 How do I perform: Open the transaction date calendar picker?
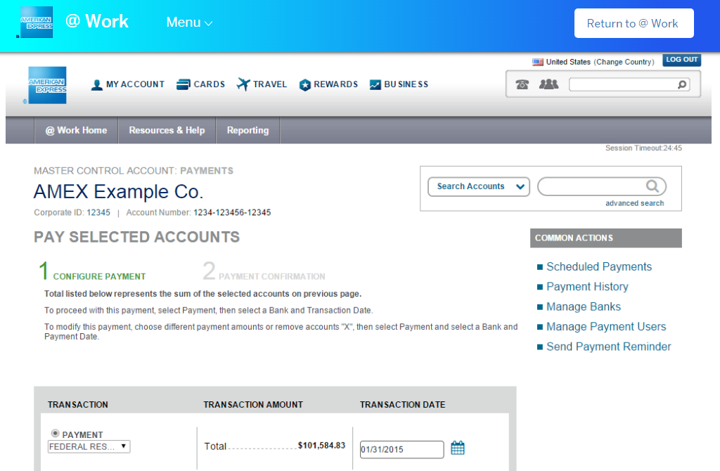pos(458,448)
